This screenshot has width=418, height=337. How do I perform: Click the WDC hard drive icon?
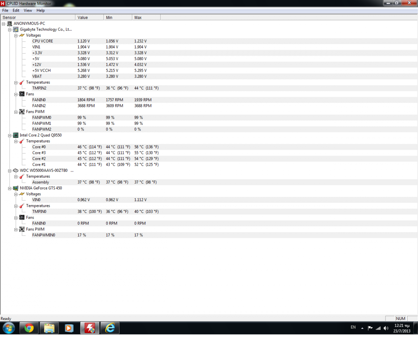coord(16,171)
